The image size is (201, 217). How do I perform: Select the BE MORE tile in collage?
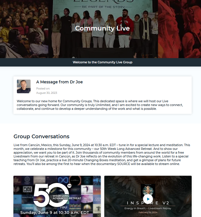(x=27, y=208)
